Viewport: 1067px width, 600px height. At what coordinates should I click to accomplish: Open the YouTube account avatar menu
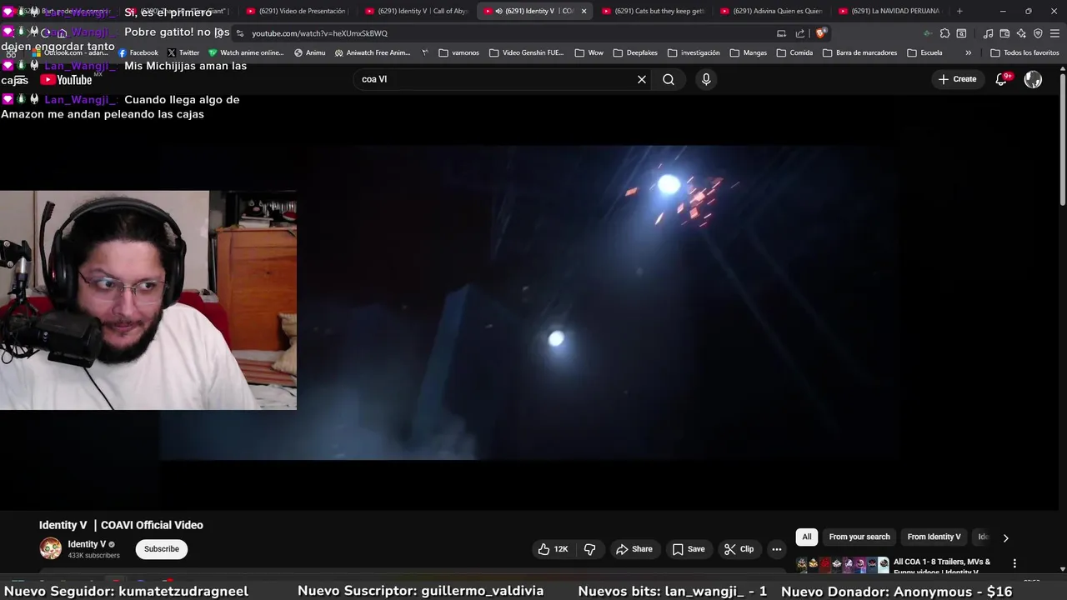point(1033,79)
